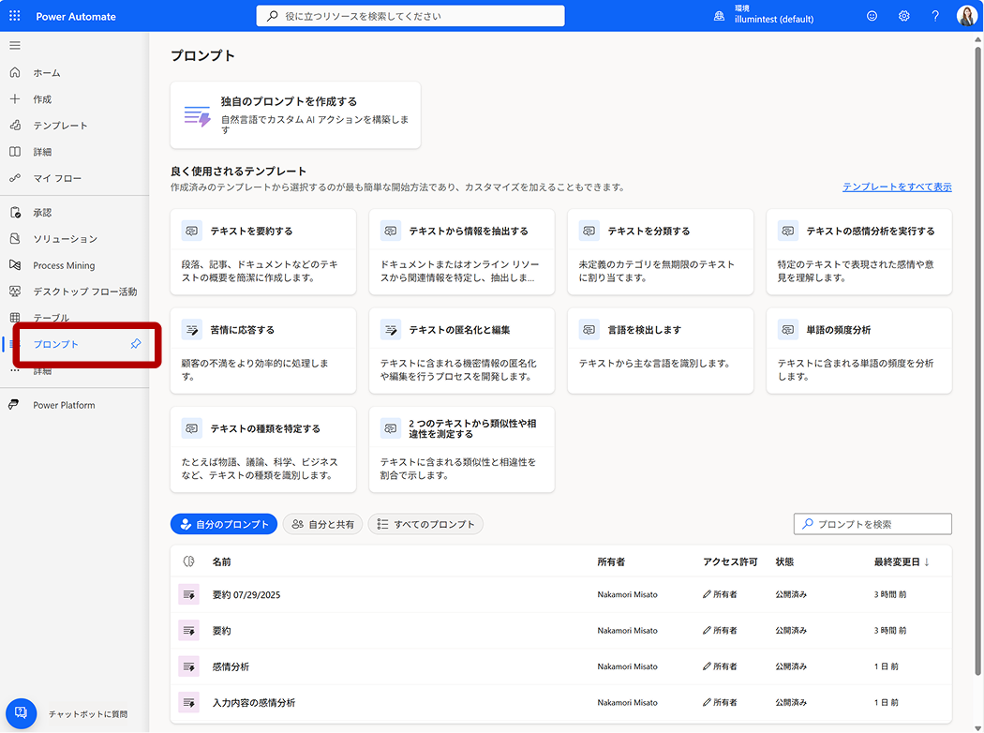Click 独自のプロンプトを作成する card
This screenshot has width=984, height=733.
click(x=295, y=115)
